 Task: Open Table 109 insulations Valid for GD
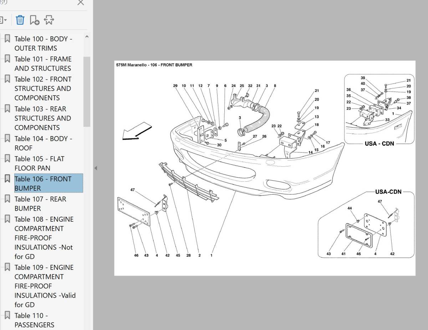pyautogui.click(x=45, y=286)
